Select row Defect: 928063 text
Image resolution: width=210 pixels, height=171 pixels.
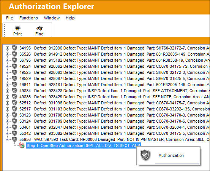tap(122, 72)
